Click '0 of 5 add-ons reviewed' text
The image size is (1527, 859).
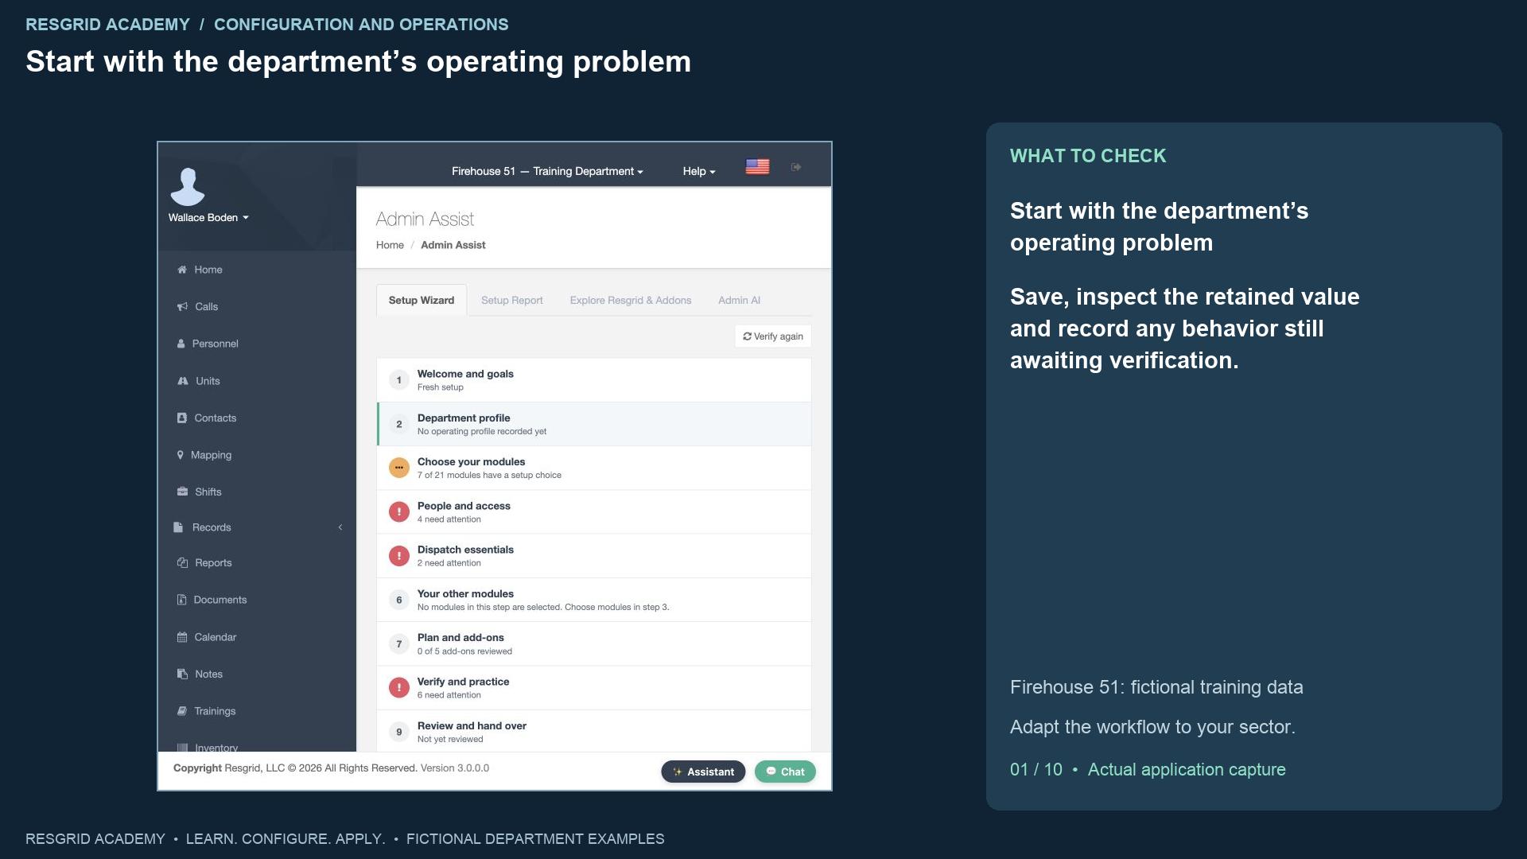tap(464, 651)
